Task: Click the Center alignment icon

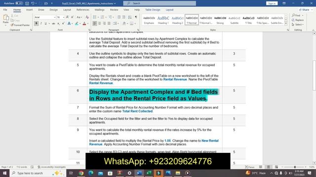Action: click(100, 24)
